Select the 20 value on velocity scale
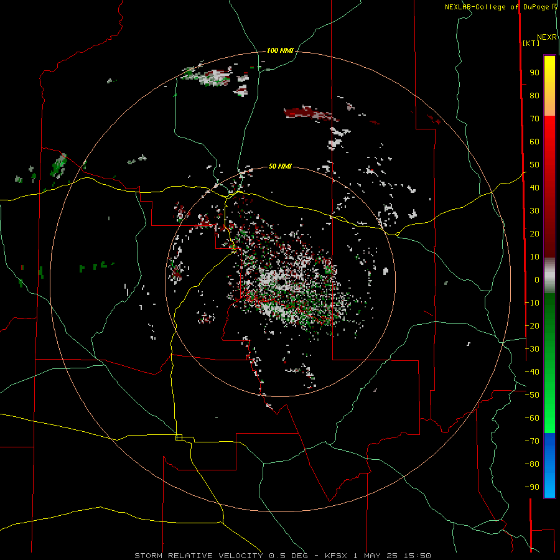Screen dimensions: 560x560 point(534,233)
